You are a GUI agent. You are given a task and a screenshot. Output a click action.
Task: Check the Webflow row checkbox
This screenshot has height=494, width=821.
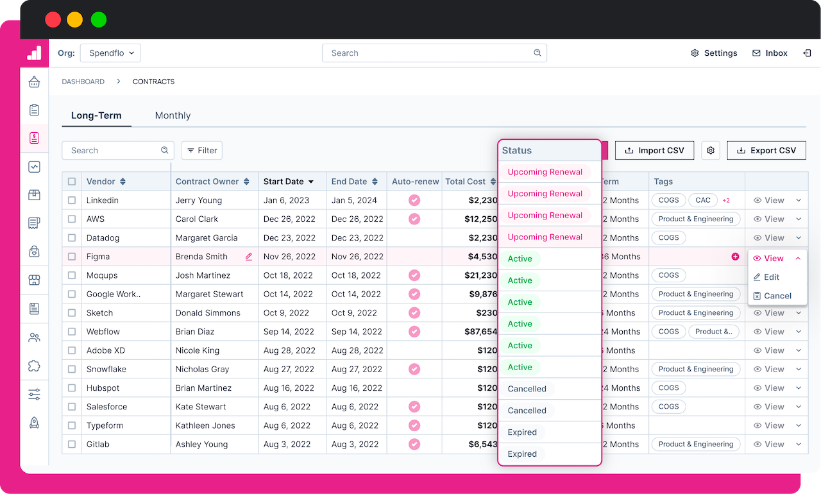coord(72,332)
